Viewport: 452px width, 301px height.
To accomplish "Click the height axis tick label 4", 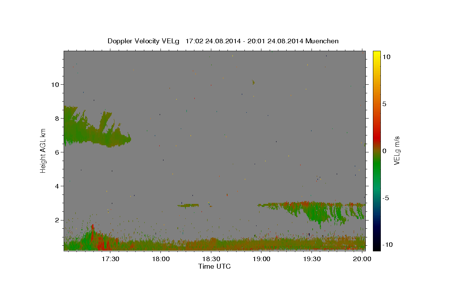I will click(x=57, y=186).
